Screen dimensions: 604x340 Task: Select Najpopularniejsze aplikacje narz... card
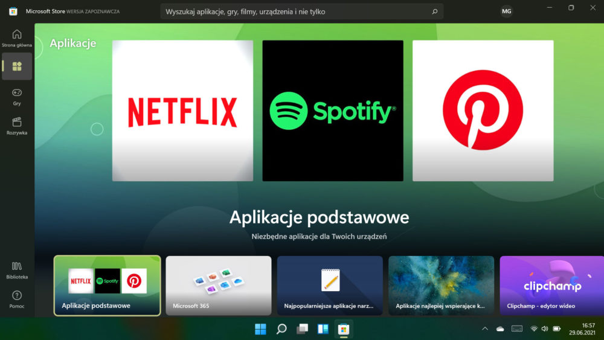coord(330,286)
